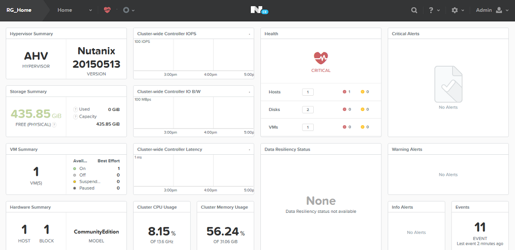This screenshot has height=250, width=515.
Task: Click the Nutanix CE logo
Action: (x=259, y=10)
